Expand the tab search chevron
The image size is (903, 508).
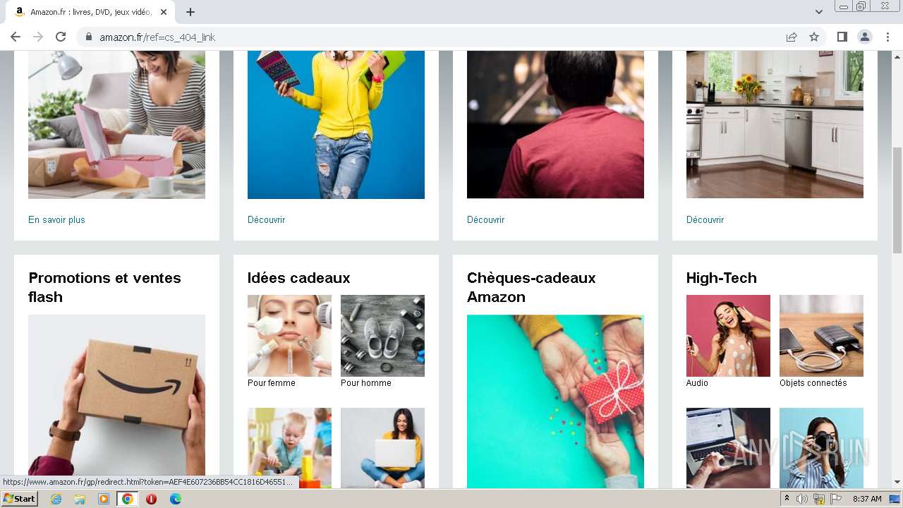tap(819, 12)
